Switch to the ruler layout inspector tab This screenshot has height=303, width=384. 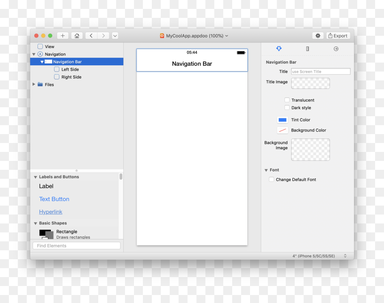pyautogui.click(x=308, y=49)
